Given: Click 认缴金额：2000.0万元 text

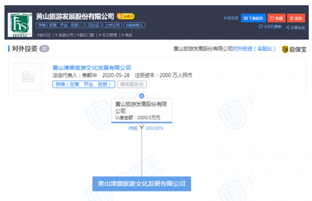Looking at the screenshot, I should (x=138, y=117).
